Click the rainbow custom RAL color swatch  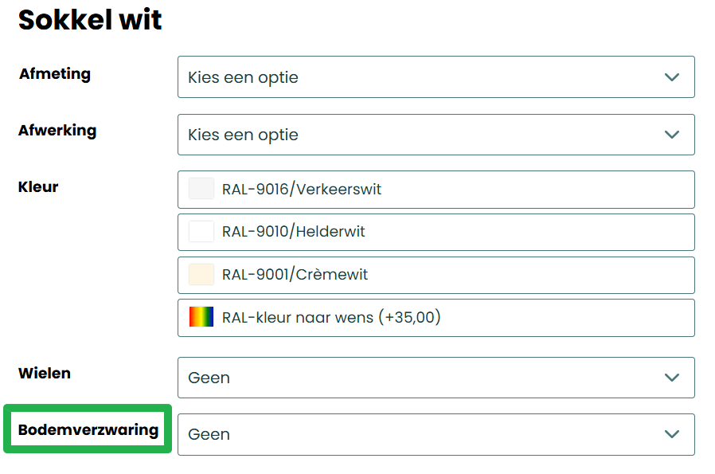tap(201, 317)
